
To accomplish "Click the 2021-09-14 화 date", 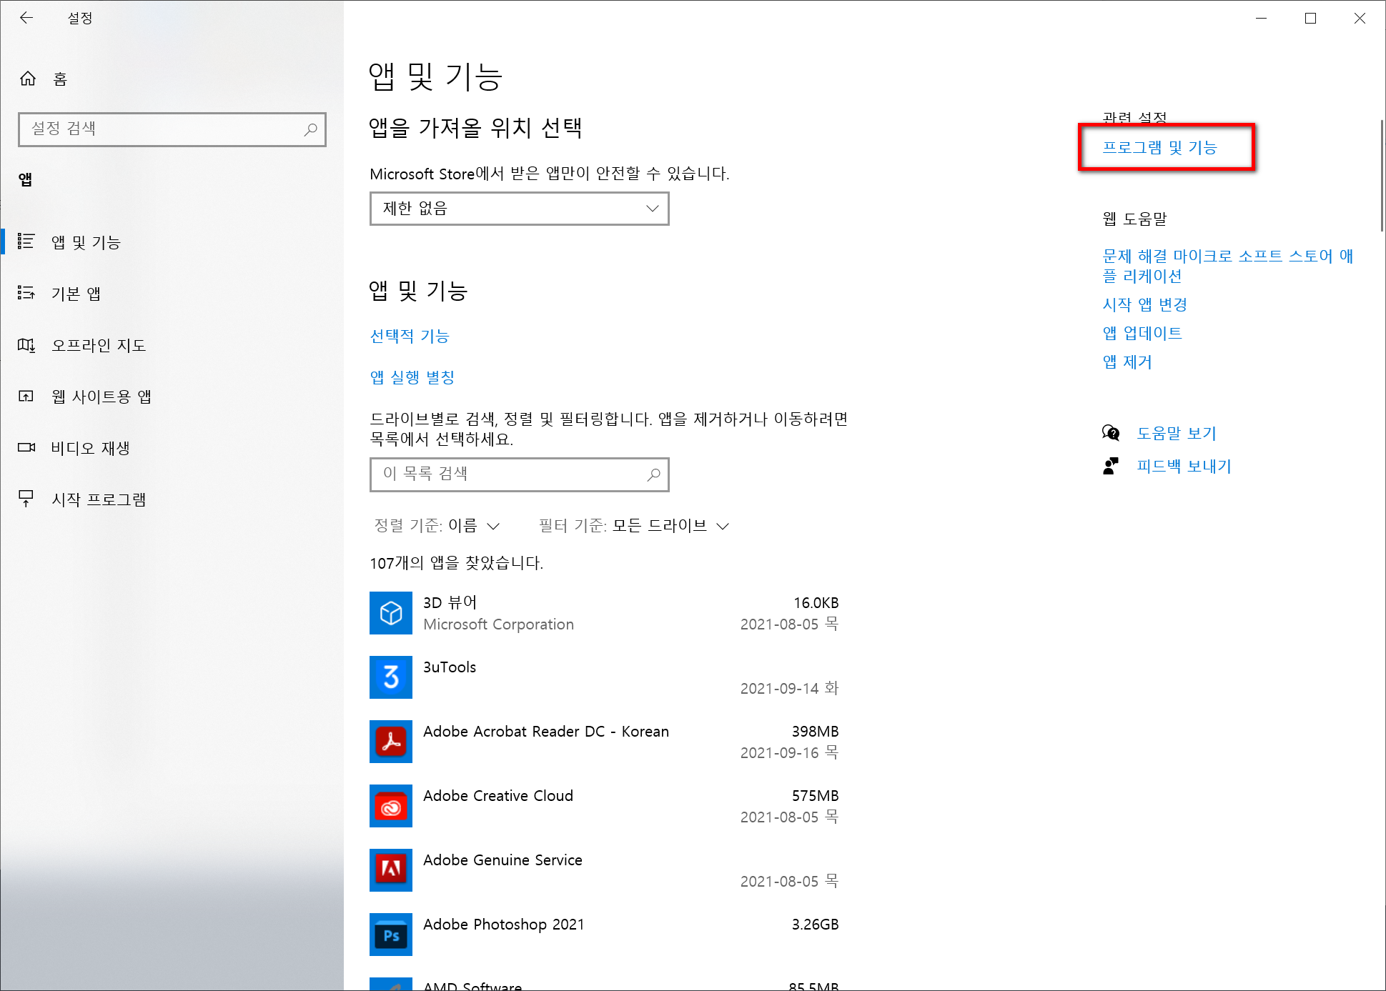I will coord(789,688).
